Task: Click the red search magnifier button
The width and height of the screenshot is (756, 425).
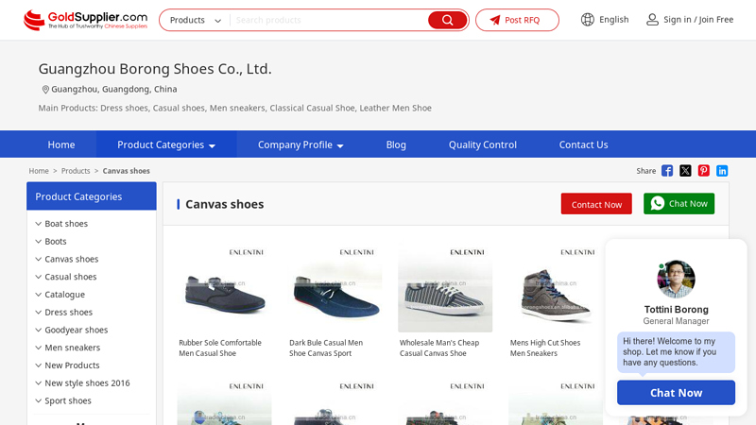Action: pyautogui.click(x=447, y=20)
